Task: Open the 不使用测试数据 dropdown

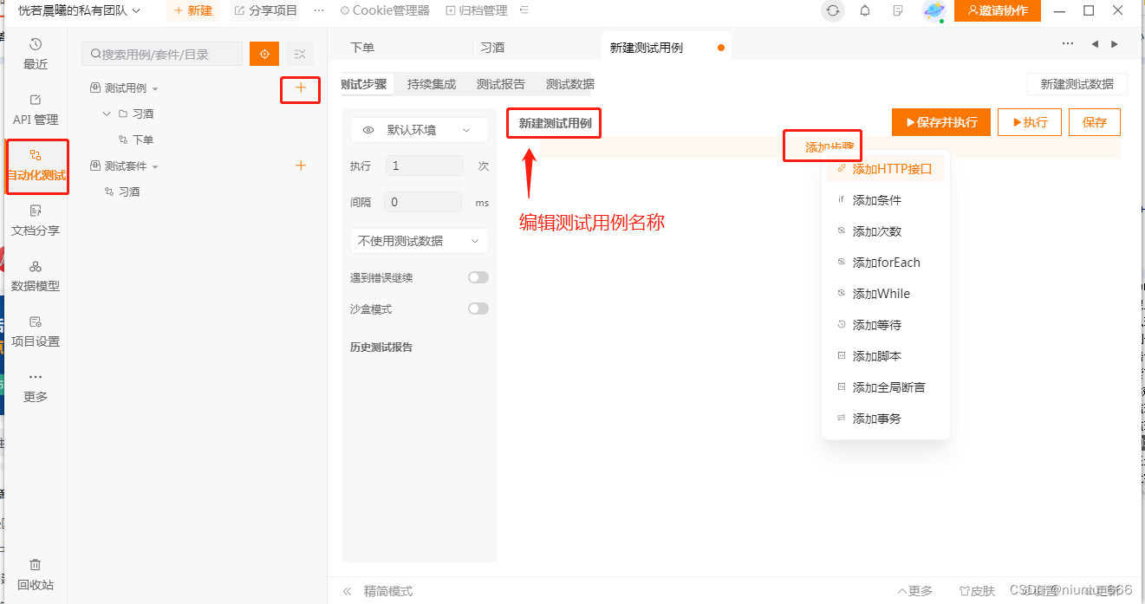Action: [419, 240]
